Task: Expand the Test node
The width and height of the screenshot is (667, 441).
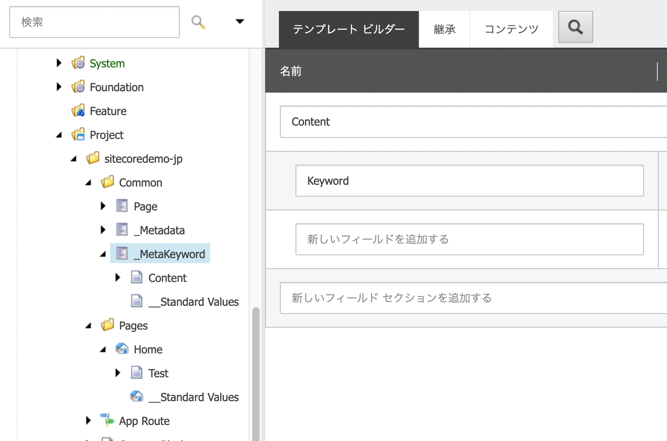Action: click(x=117, y=373)
